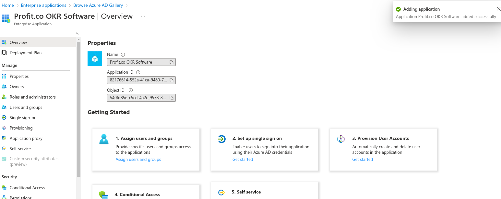Click the 'added successfully' notification message

click(446, 16)
